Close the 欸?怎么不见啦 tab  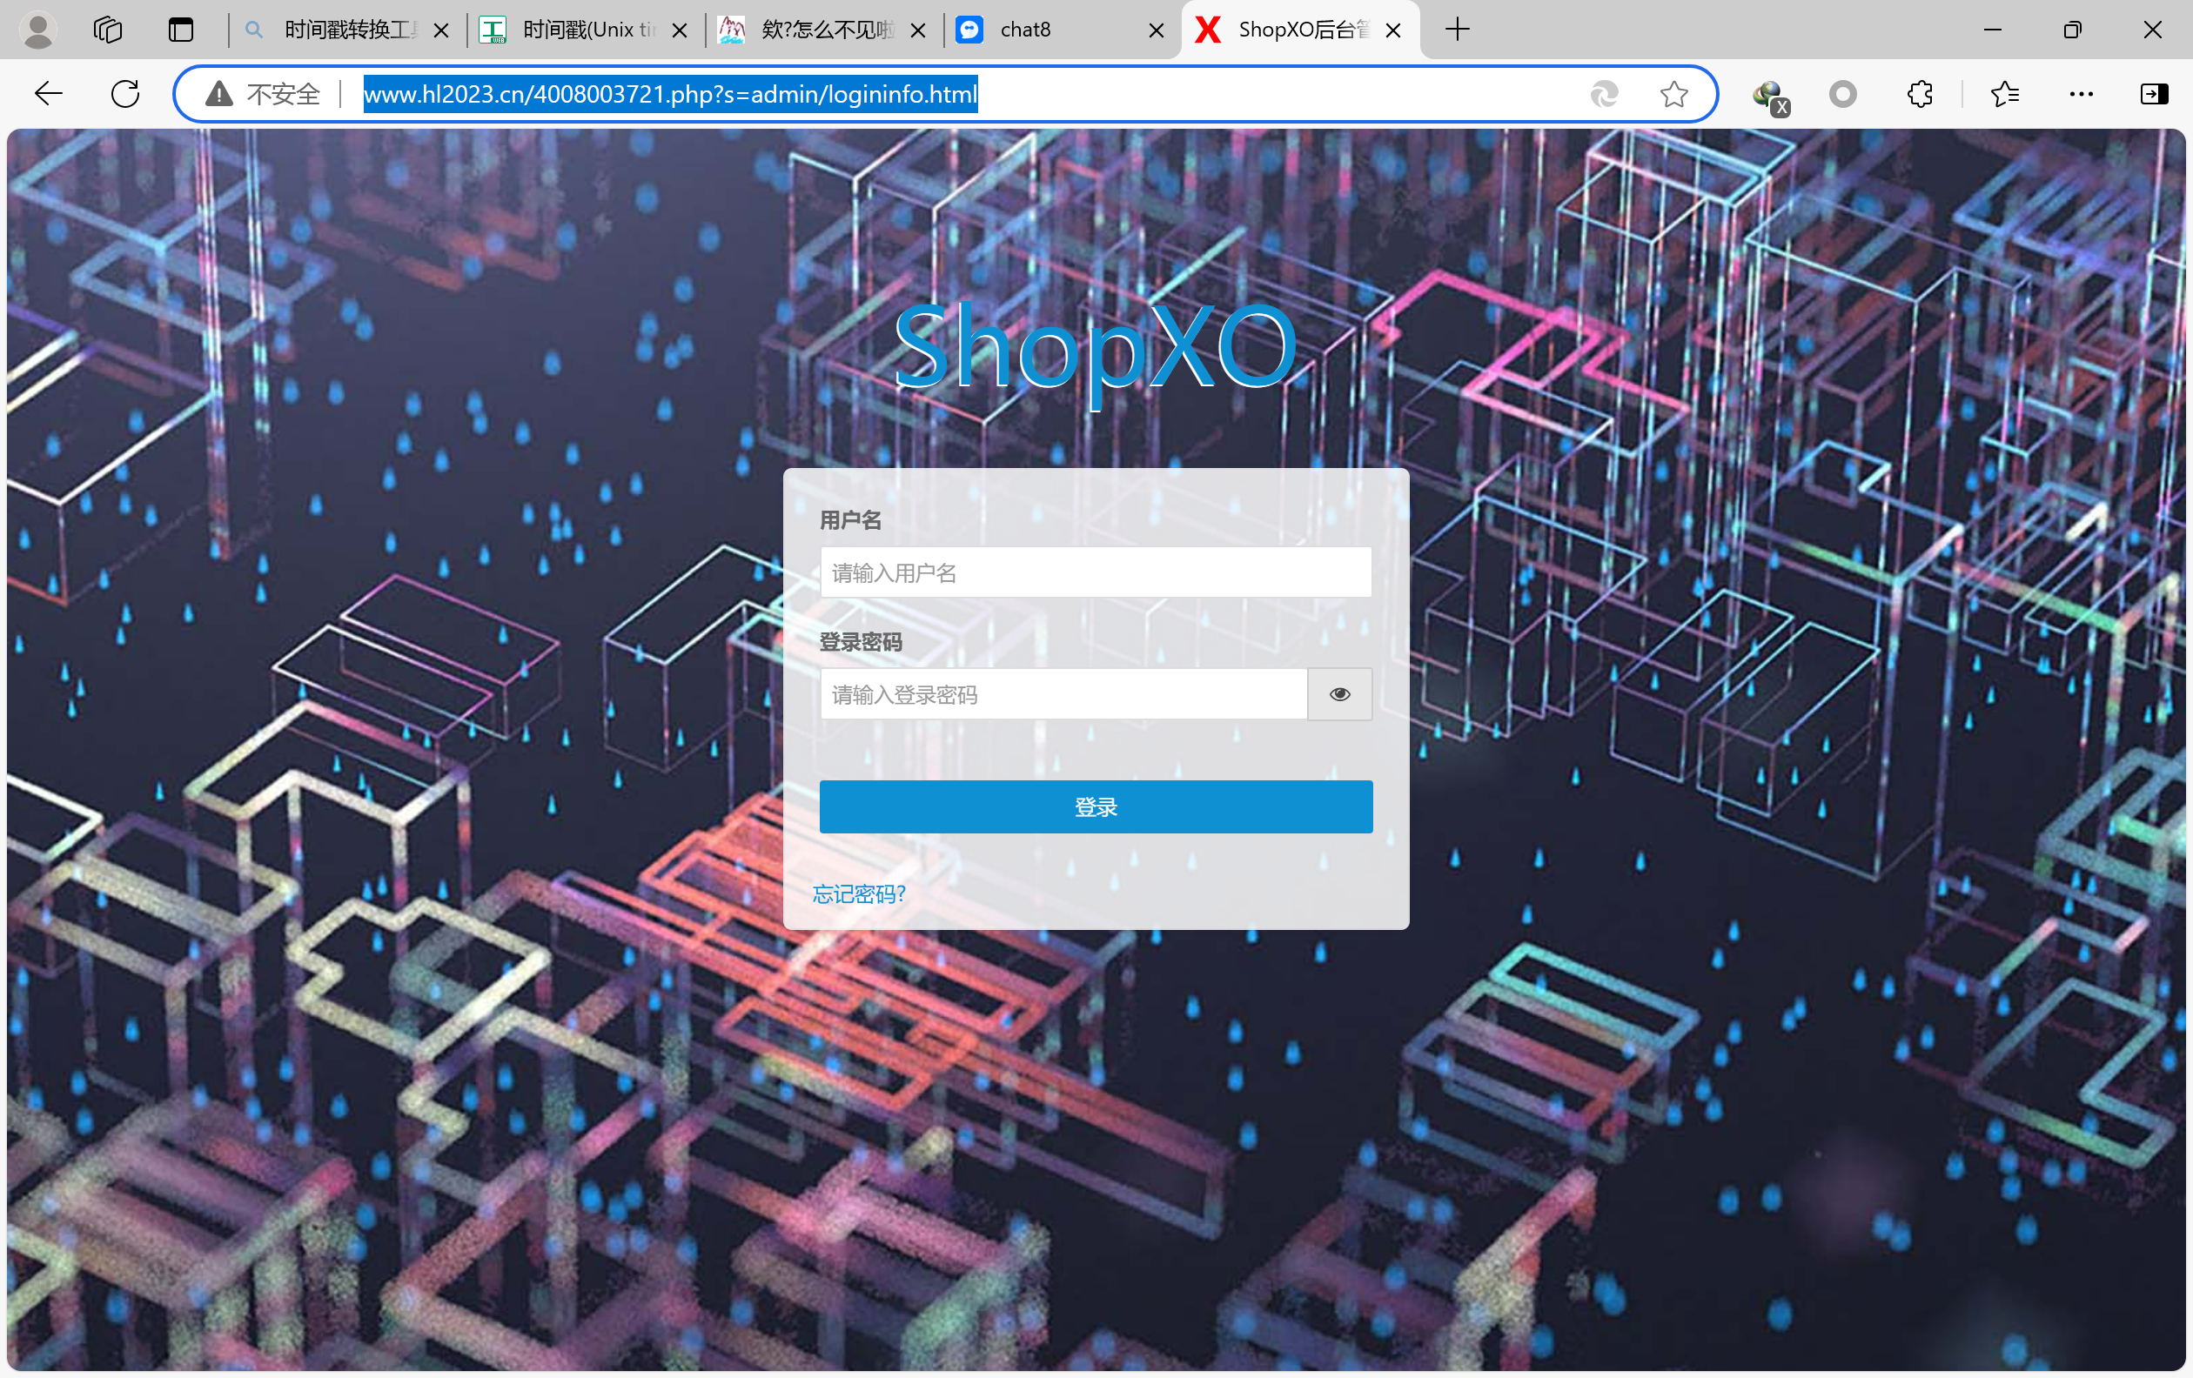(x=918, y=30)
